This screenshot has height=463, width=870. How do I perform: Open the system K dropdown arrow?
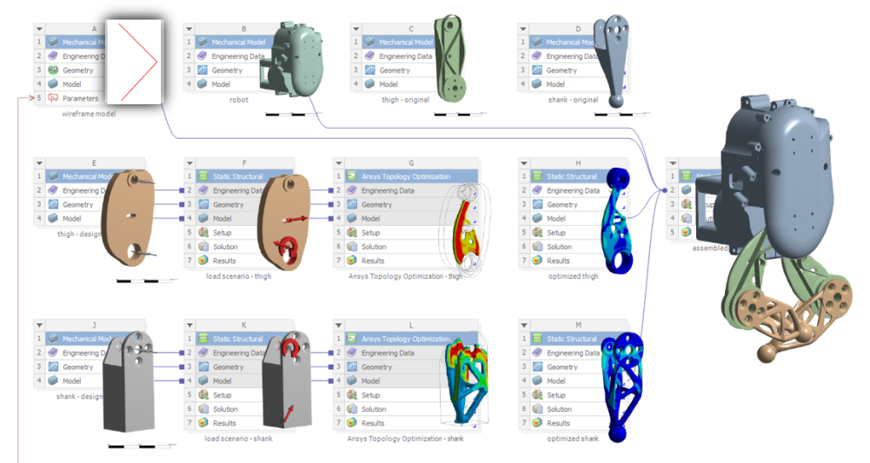(189, 326)
